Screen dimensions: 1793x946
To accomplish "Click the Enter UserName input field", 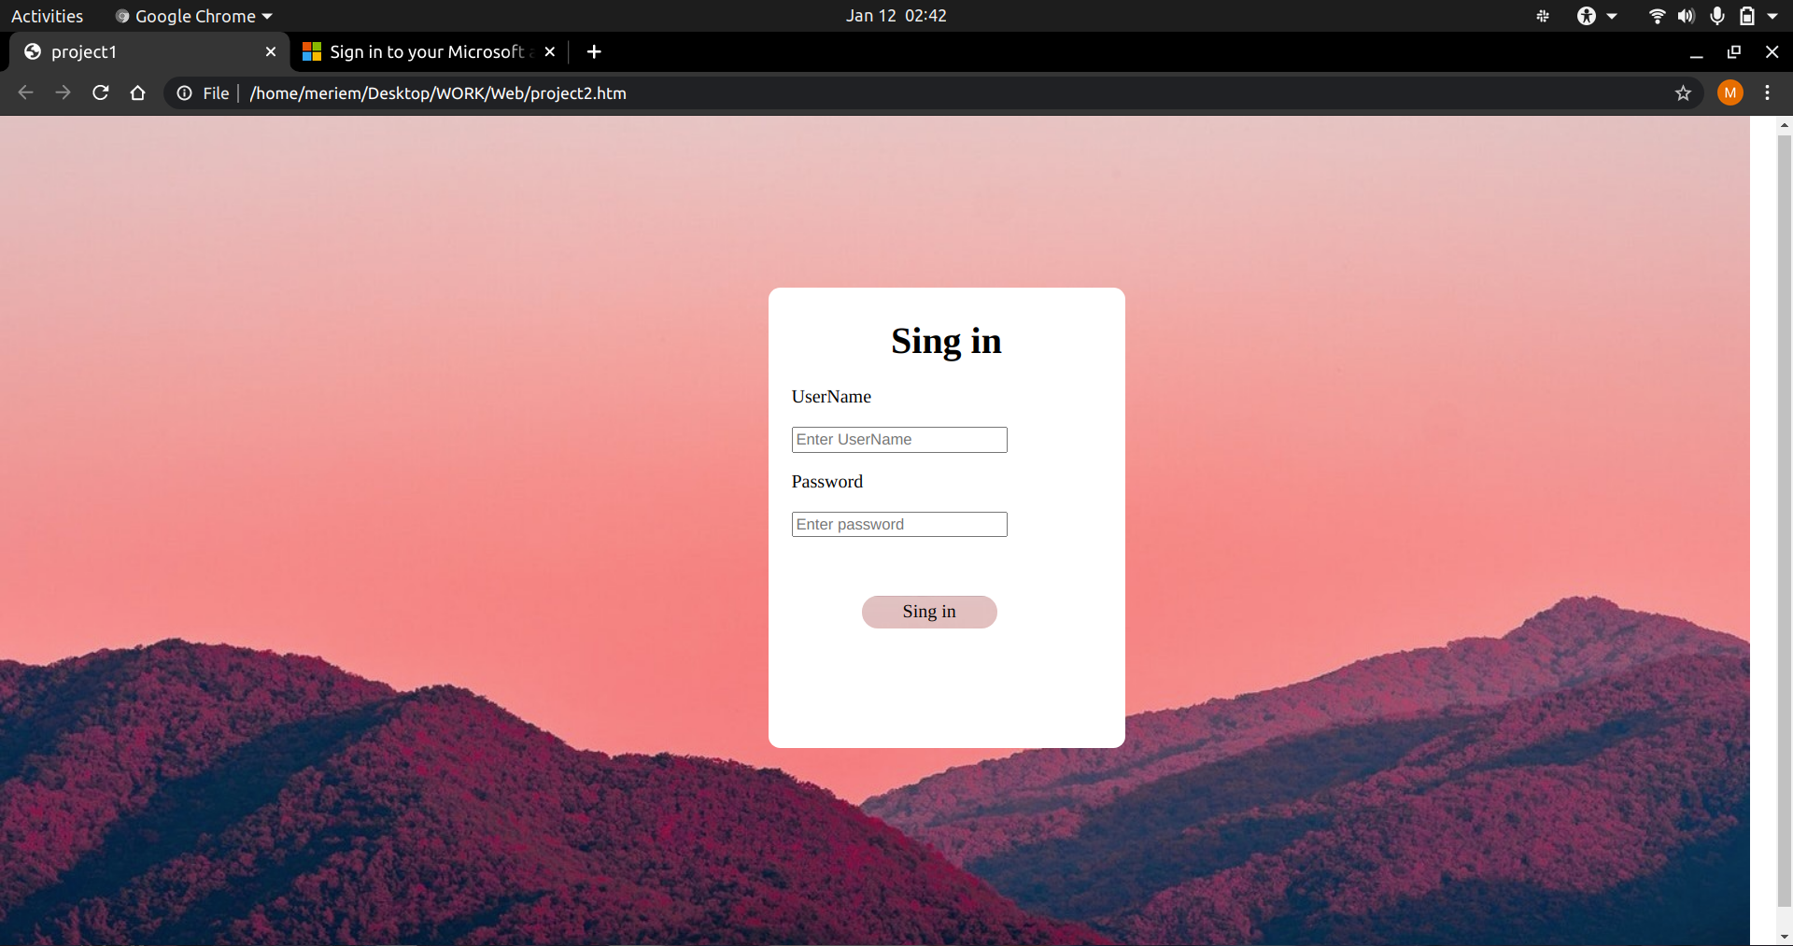I will point(898,439).
